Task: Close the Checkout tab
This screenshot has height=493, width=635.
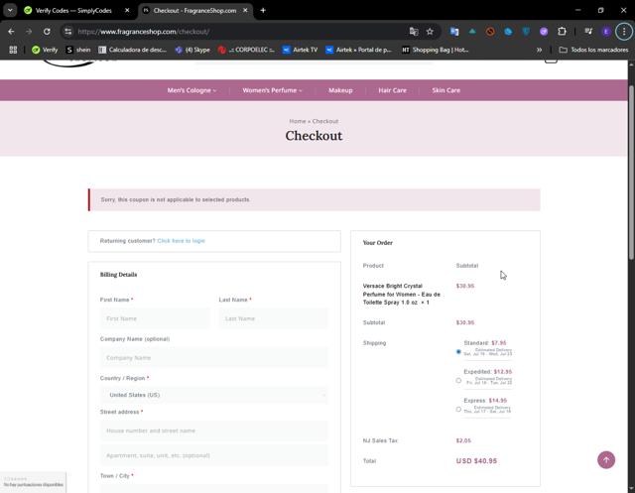Action: click(x=245, y=11)
